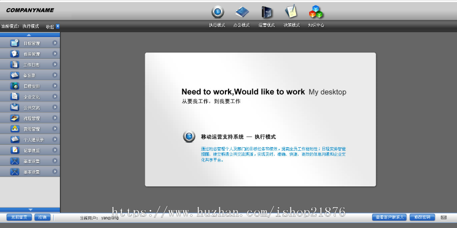Click the COMPANYNAME logo
The height and width of the screenshot is (228, 457).
coord(30,10)
